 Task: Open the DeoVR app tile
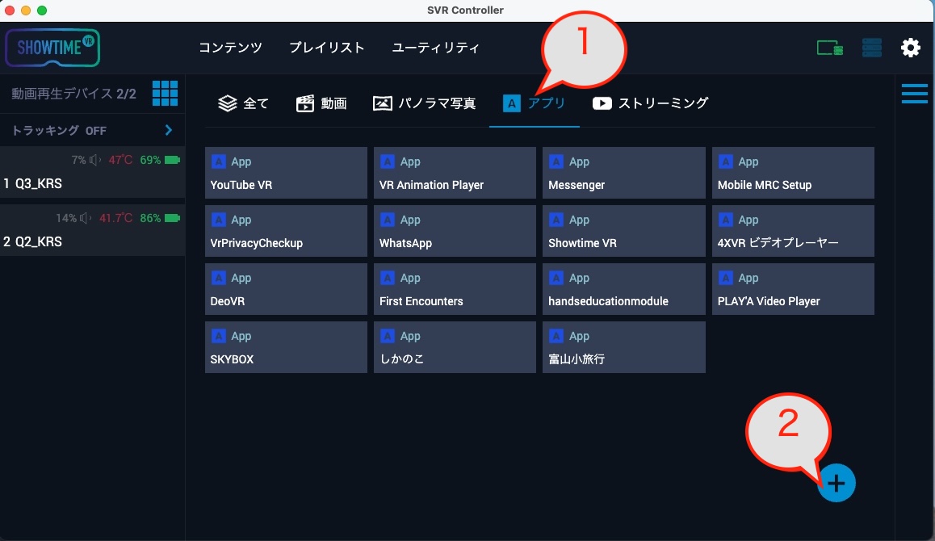pos(286,289)
